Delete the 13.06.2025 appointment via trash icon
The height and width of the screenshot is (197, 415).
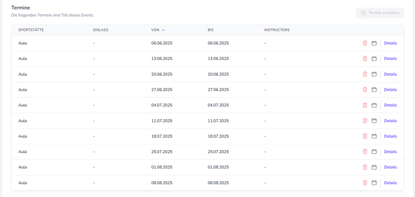pyautogui.click(x=365, y=59)
